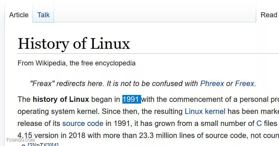The image size is (279, 146).
Task: Click 'From Wikipedia, the free encyclopedia' tagline
Action: point(76,63)
